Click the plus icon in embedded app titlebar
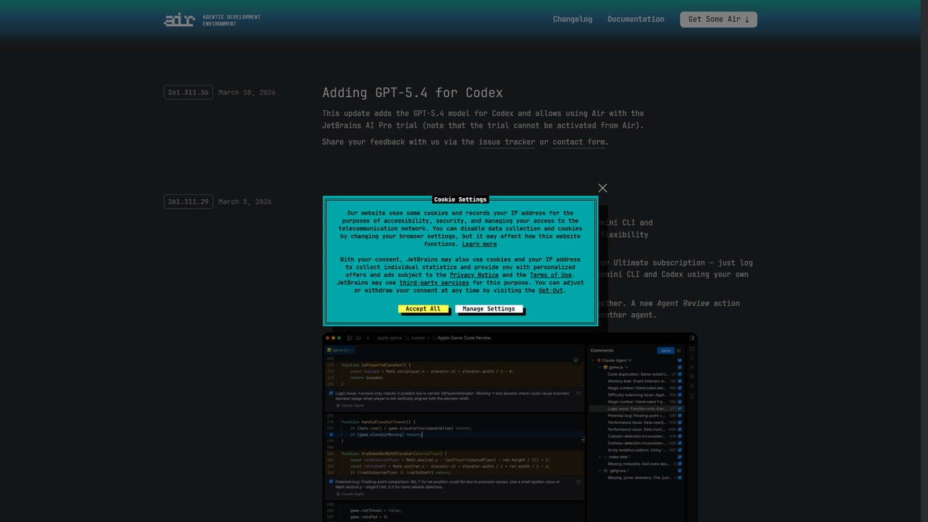This screenshot has width=928, height=522. coord(368,338)
